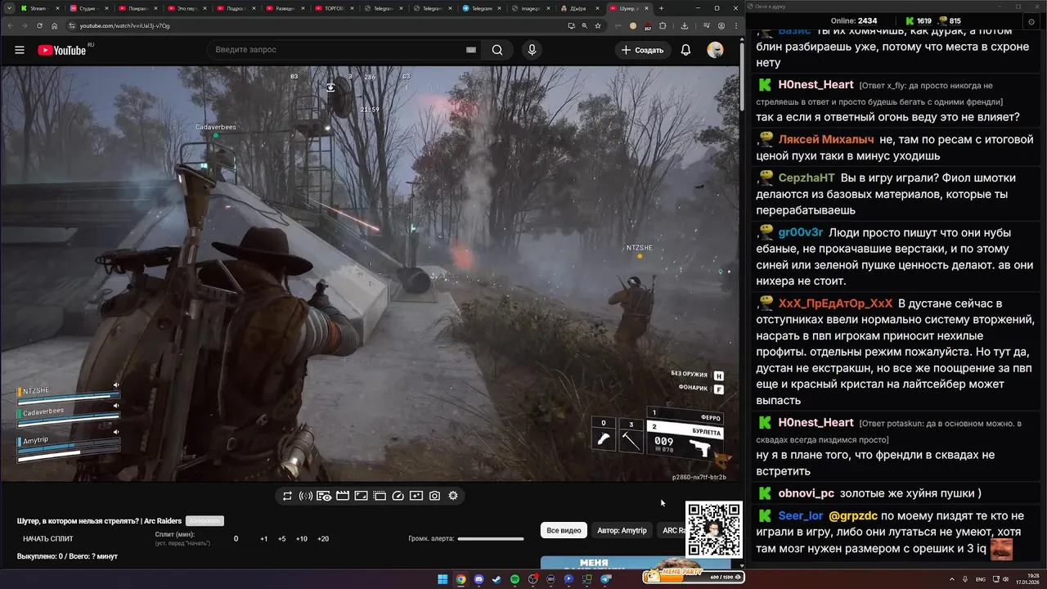Click the browser home icon

tap(54, 25)
